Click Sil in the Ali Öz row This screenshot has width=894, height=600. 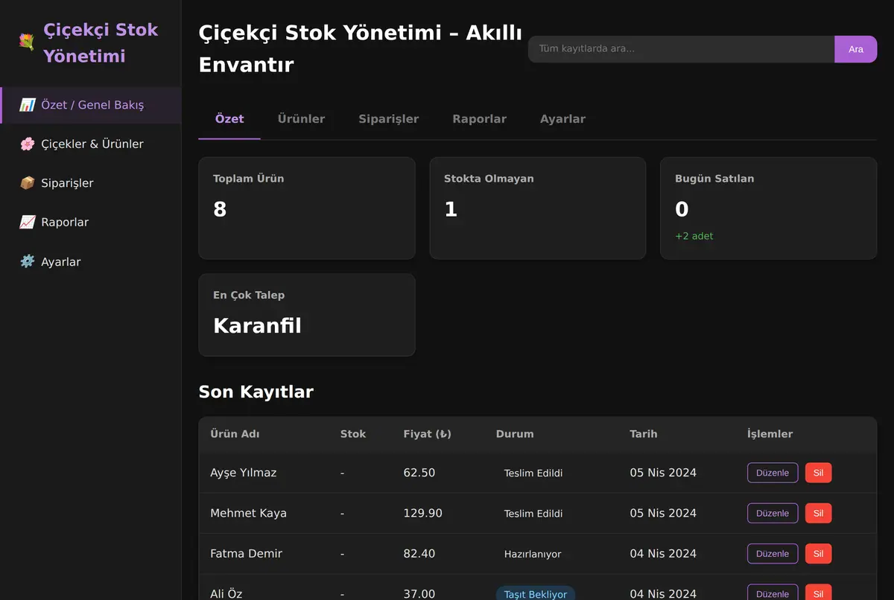[818, 593]
